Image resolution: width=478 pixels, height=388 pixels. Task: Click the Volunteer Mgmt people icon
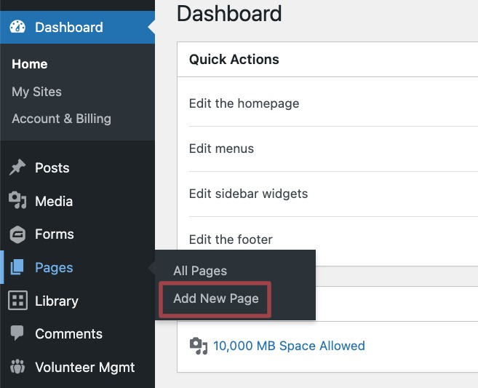pos(17,367)
